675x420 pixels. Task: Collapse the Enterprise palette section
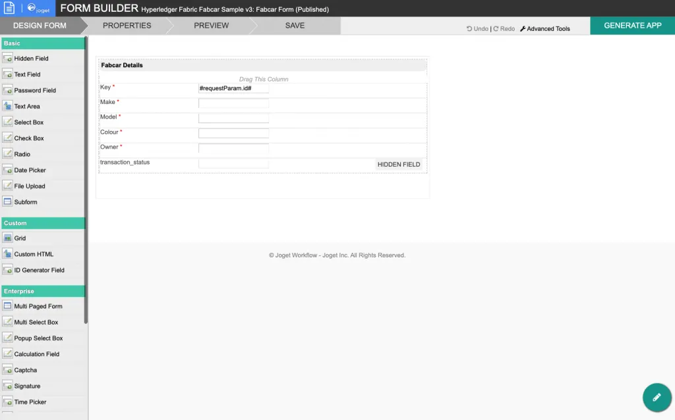point(43,291)
